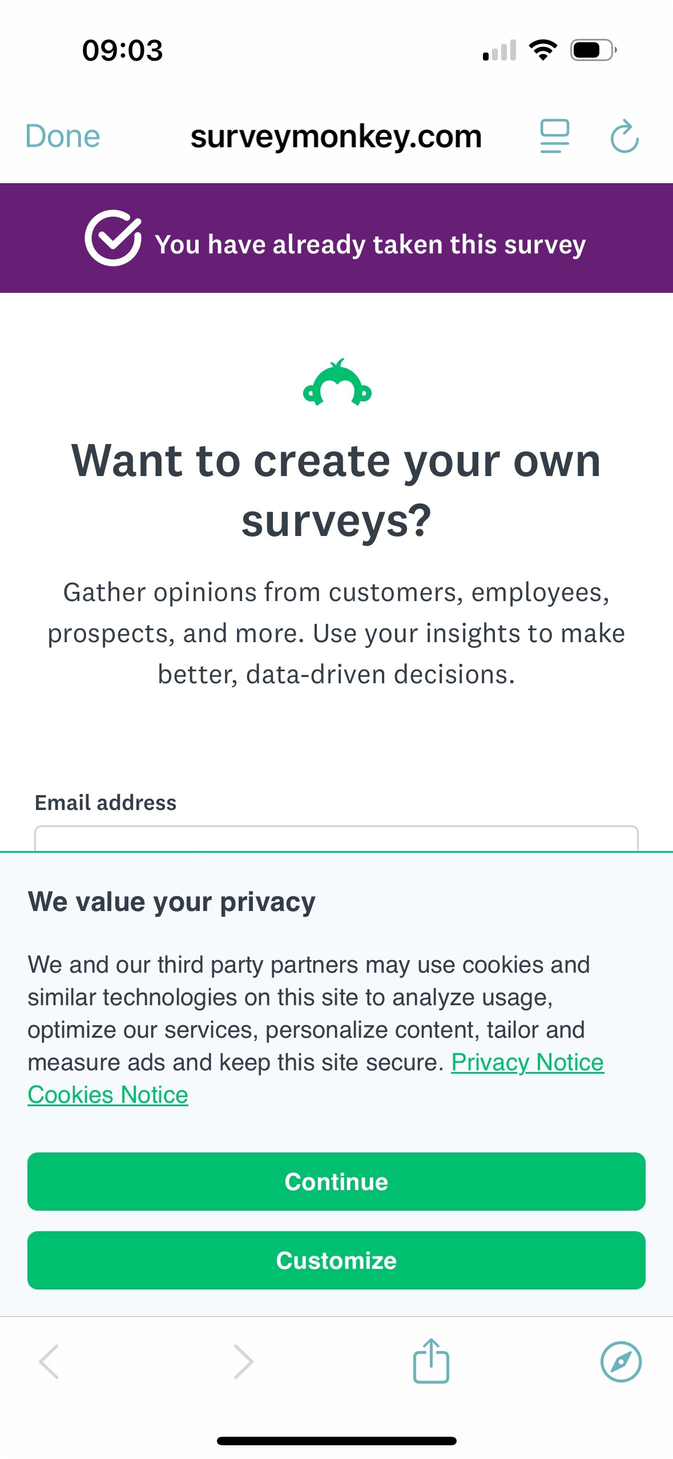Image resolution: width=673 pixels, height=1459 pixels.
Task: Click the Email address input field
Action: coord(336,838)
